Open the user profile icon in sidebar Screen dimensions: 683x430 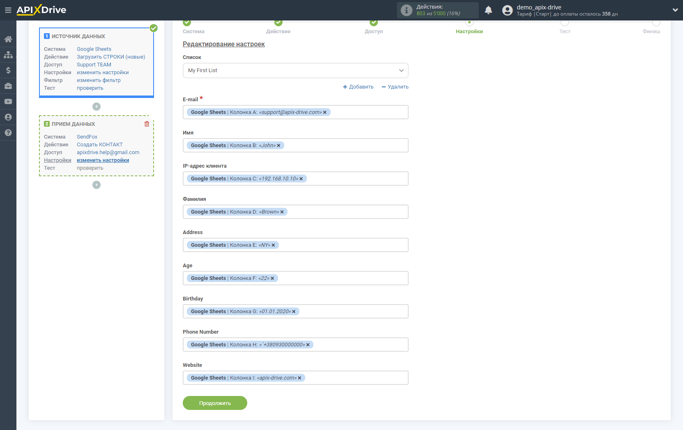8,117
